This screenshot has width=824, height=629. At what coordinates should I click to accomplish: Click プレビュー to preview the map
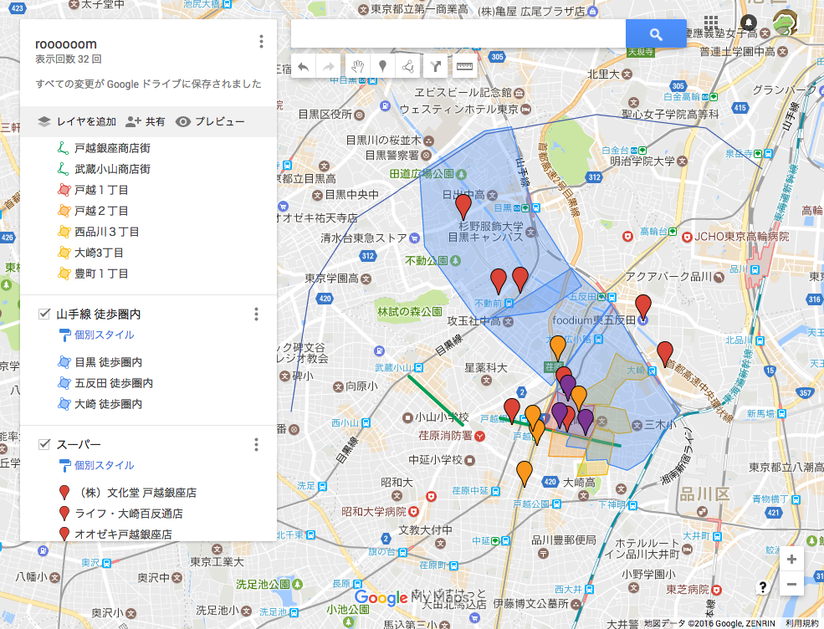coord(210,122)
